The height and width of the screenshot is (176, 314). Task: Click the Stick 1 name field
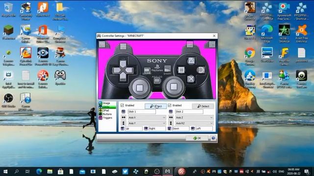tap(142, 112)
